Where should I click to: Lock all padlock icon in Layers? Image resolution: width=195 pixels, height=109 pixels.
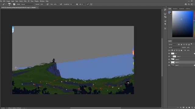pyautogui.click(x=182, y=50)
